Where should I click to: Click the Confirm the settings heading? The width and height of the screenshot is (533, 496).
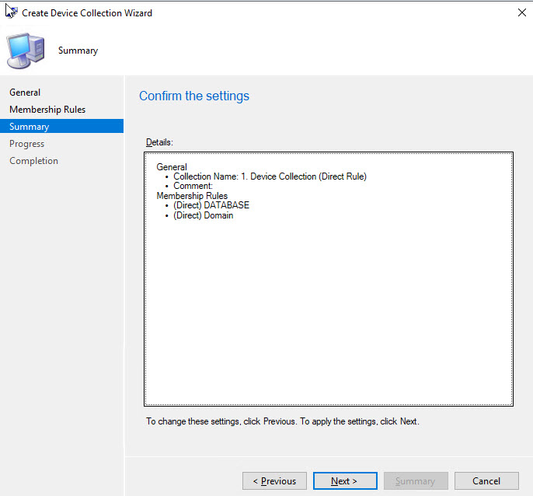[194, 96]
